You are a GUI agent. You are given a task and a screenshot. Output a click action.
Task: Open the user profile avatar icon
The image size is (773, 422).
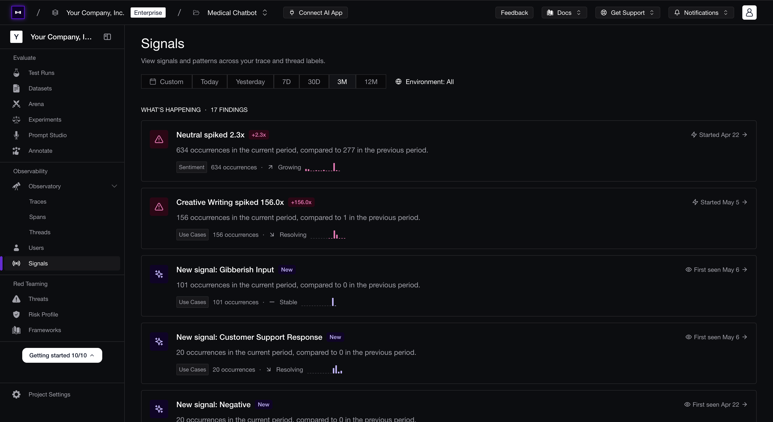pyautogui.click(x=749, y=13)
